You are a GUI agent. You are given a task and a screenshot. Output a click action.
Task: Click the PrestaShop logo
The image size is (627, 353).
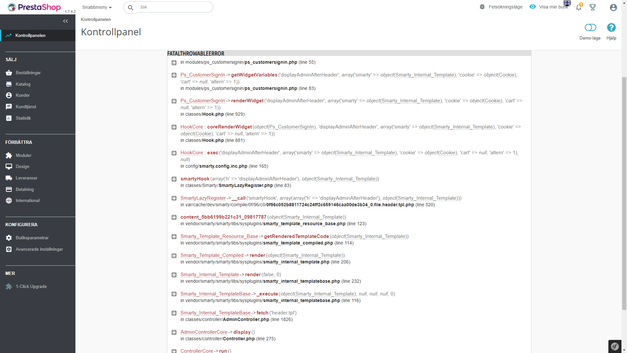point(34,7)
